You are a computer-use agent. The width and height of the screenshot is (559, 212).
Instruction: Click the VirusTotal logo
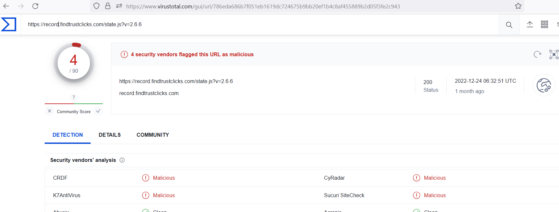pos(9,24)
